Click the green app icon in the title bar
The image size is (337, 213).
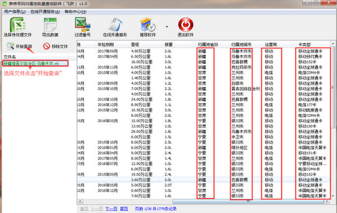coord(4,4)
